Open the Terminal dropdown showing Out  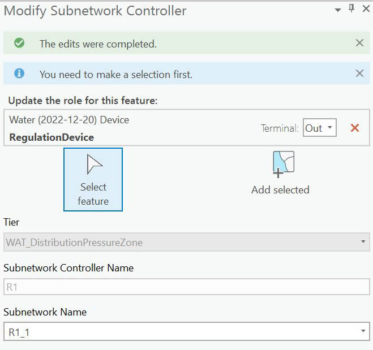click(x=319, y=128)
